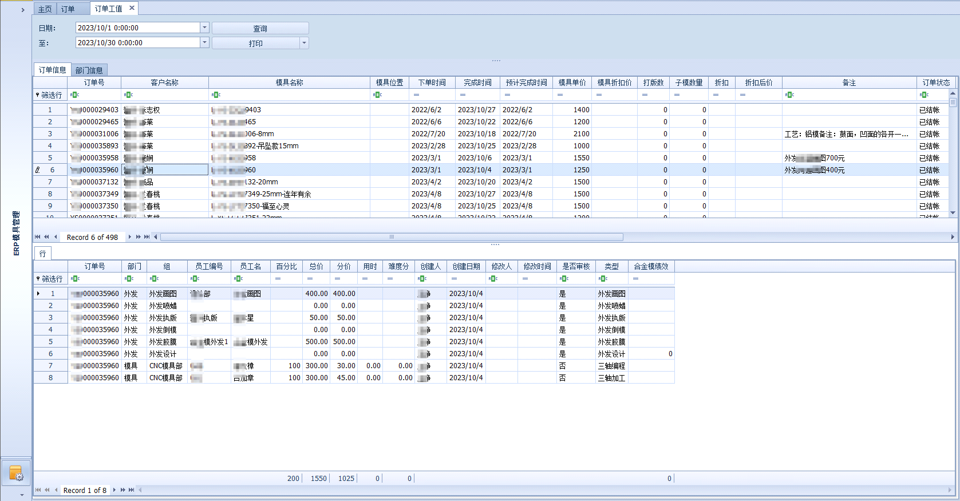Select lower grid 类型 cell '三轴编程'

(612, 366)
